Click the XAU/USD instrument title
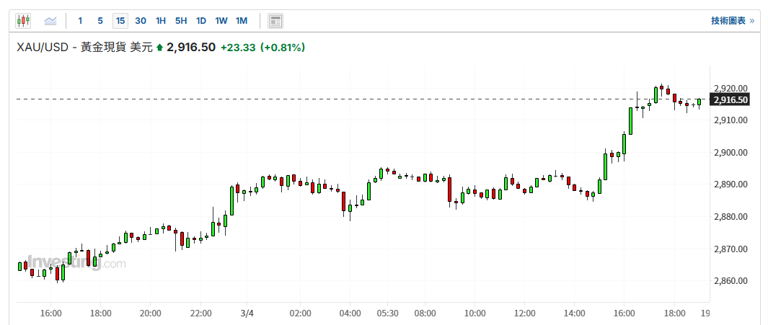The height and width of the screenshot is (325, 768). pyautogui.click(x=43, y=48)
